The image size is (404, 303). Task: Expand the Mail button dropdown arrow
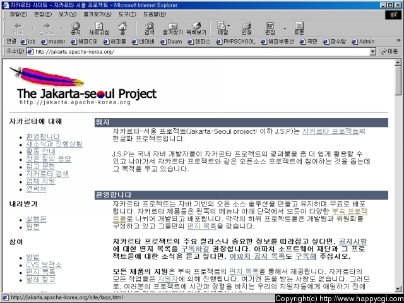(229, 26)
